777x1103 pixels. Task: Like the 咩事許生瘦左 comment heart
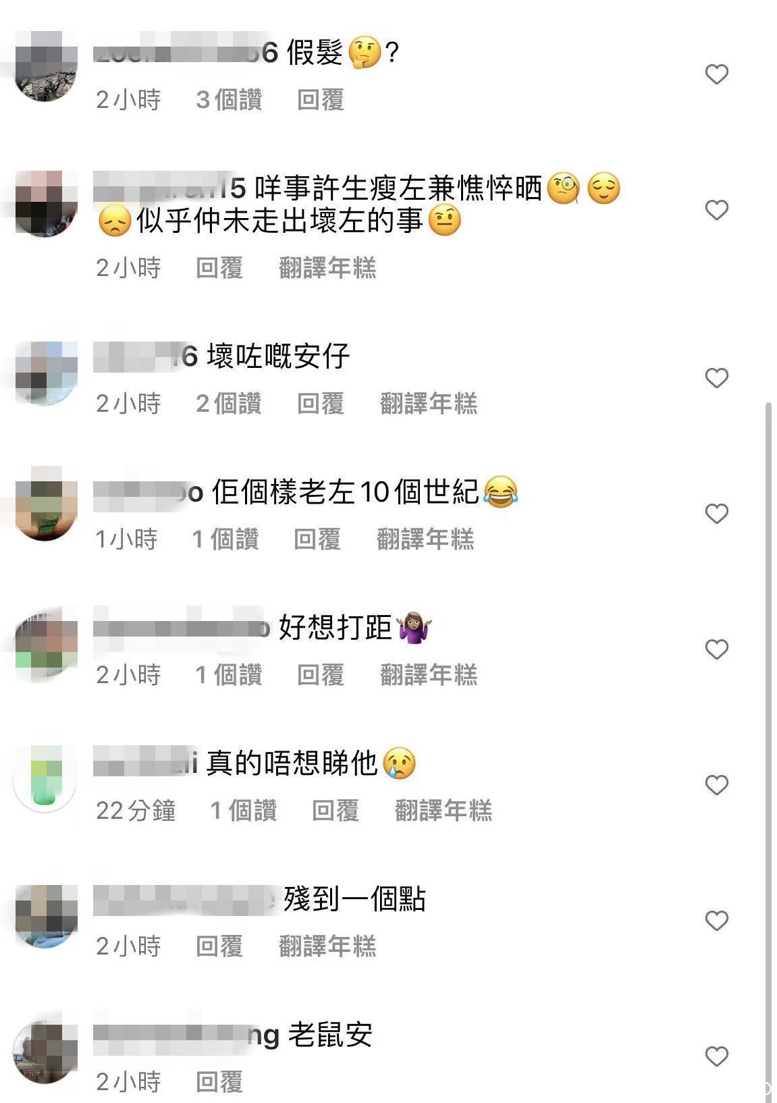click(716, 210)
